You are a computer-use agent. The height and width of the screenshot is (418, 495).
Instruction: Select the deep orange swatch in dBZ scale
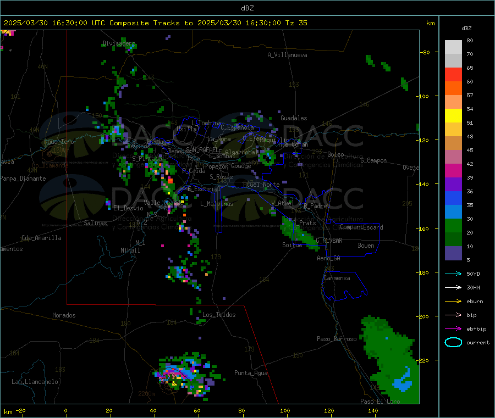tap(453, 88)
